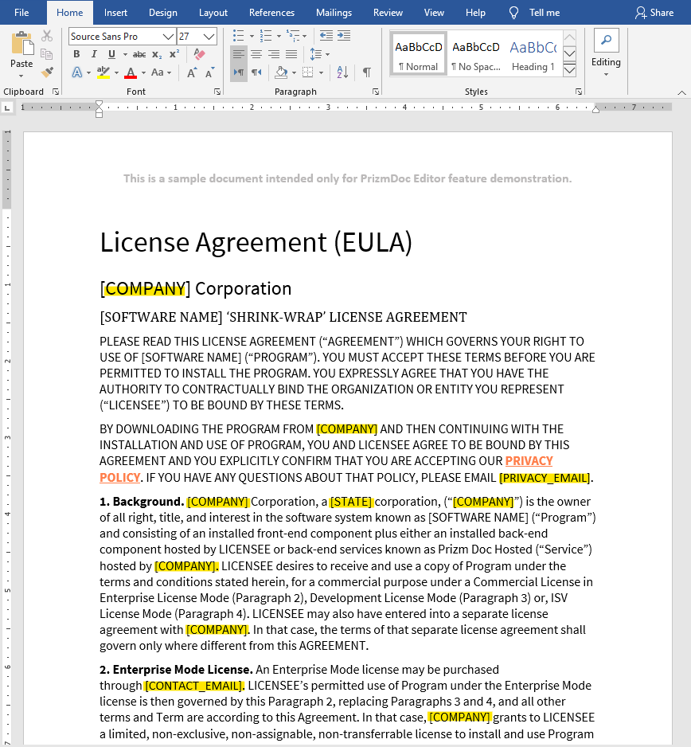Switch to the Layout tab

pos(213,13)
